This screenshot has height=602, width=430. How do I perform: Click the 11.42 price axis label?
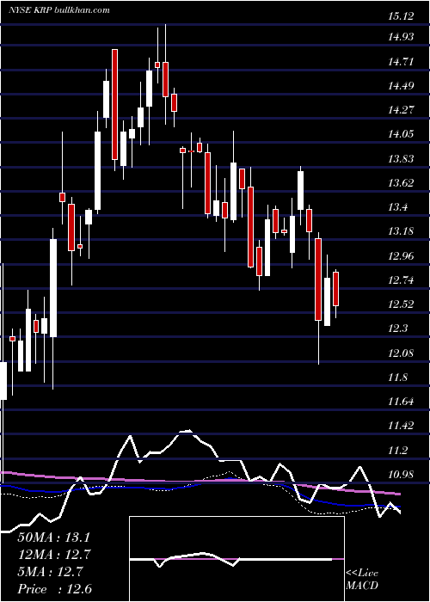click(x=402, y=426)
